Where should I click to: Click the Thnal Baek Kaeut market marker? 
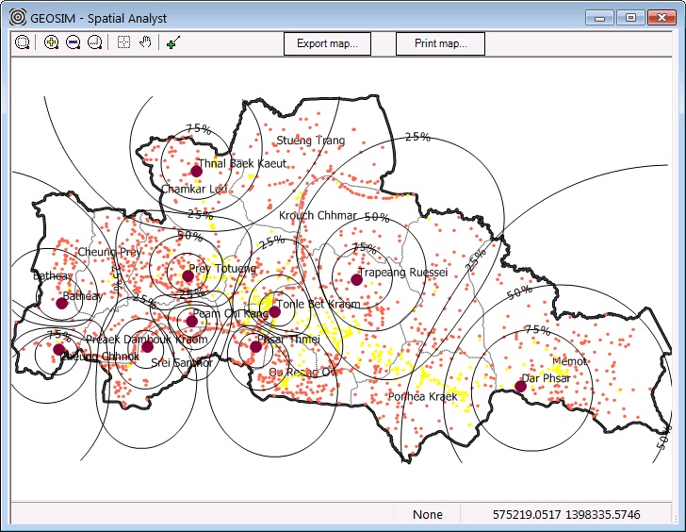tap(196, 172)
